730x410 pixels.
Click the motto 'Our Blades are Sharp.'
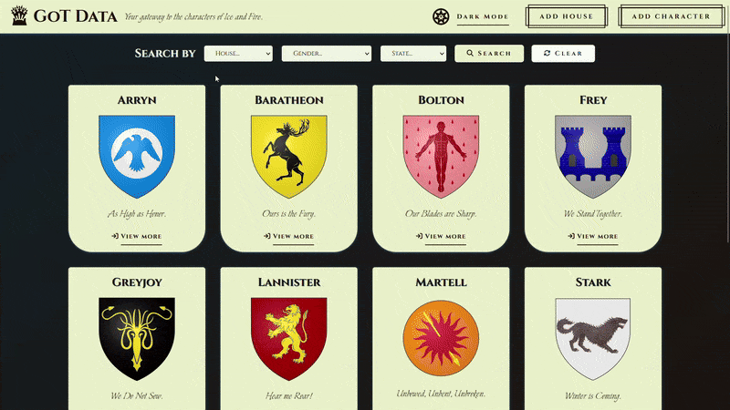click(x=441, y=214)
